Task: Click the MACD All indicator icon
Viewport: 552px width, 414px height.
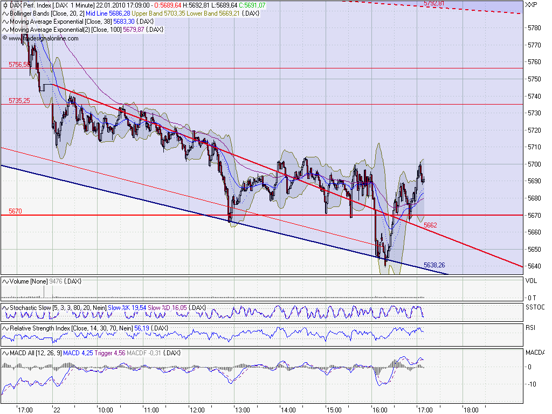Action: [4, 353]
